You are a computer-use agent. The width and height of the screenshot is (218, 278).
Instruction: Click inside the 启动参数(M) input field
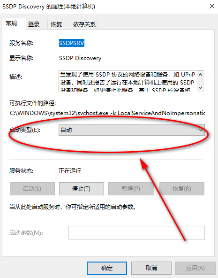tap(136, 233)
